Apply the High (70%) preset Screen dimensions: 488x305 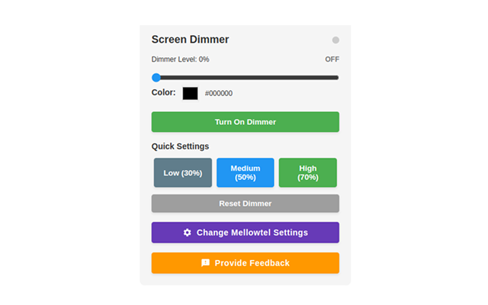307,173
